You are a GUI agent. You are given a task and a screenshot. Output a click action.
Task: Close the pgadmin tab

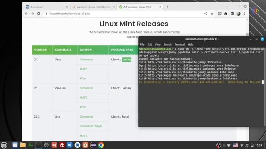tap(113, 7)
